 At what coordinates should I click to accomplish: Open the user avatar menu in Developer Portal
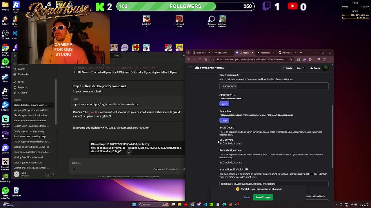coord(325,68)
